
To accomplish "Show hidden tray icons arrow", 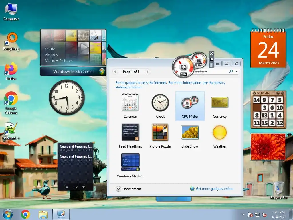I will pyautogui.click(x=243, y=215).
